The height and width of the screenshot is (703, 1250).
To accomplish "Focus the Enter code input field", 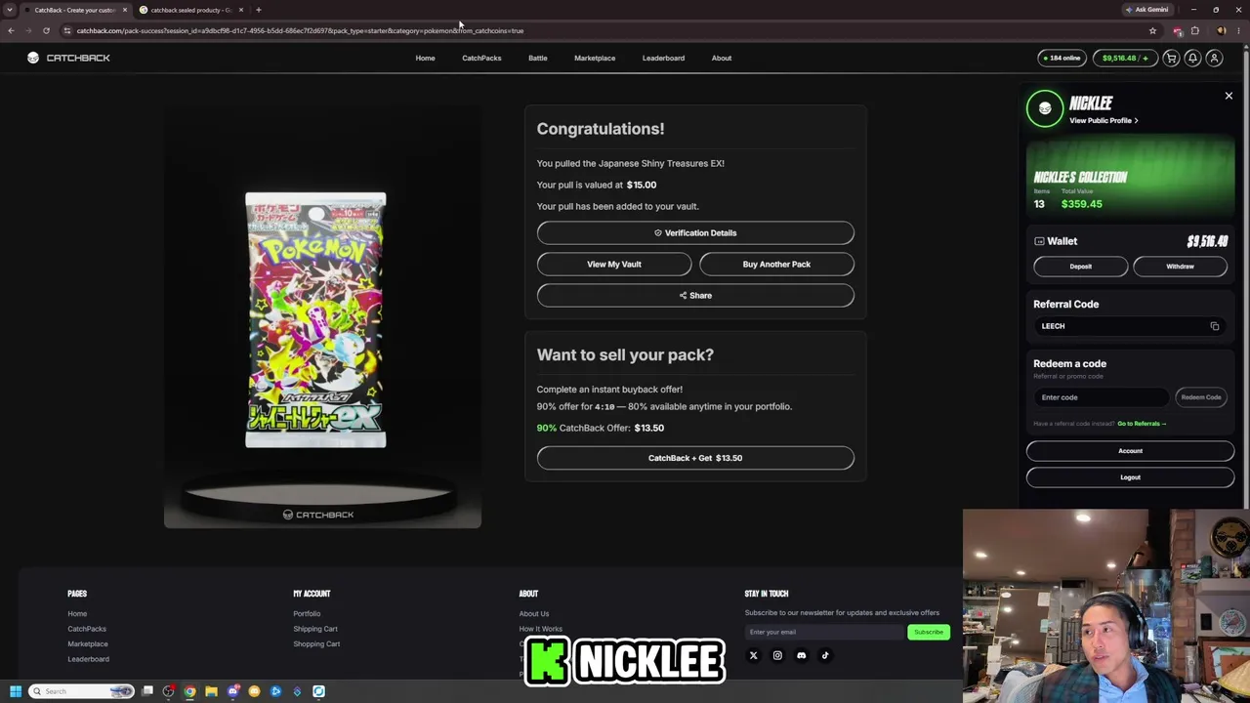I will [1101, 397].
